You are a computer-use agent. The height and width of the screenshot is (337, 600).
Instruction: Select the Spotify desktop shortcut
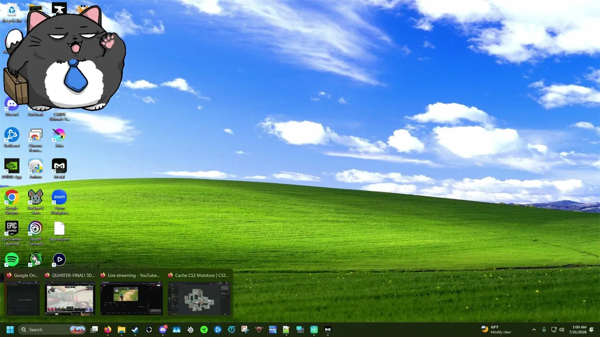click(12, 259)
